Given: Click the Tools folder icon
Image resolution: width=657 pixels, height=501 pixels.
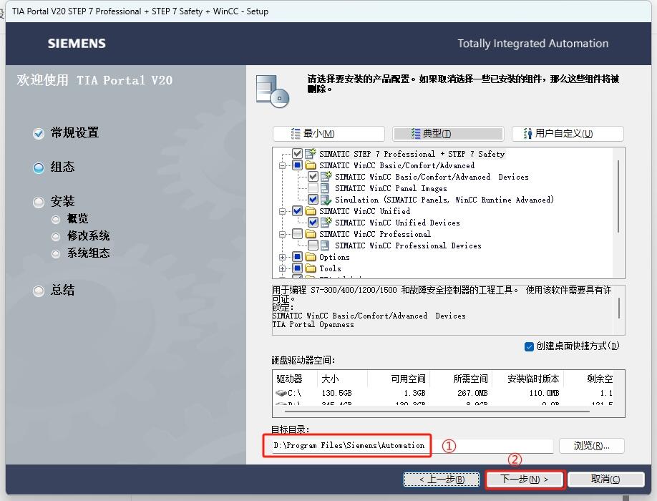Looking at the screenshot, I should pyautogui.click(x=311, y=268).
